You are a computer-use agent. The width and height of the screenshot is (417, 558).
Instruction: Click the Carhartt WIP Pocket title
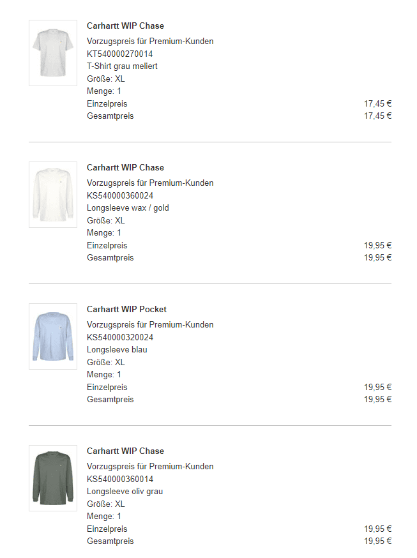[126, 309]
